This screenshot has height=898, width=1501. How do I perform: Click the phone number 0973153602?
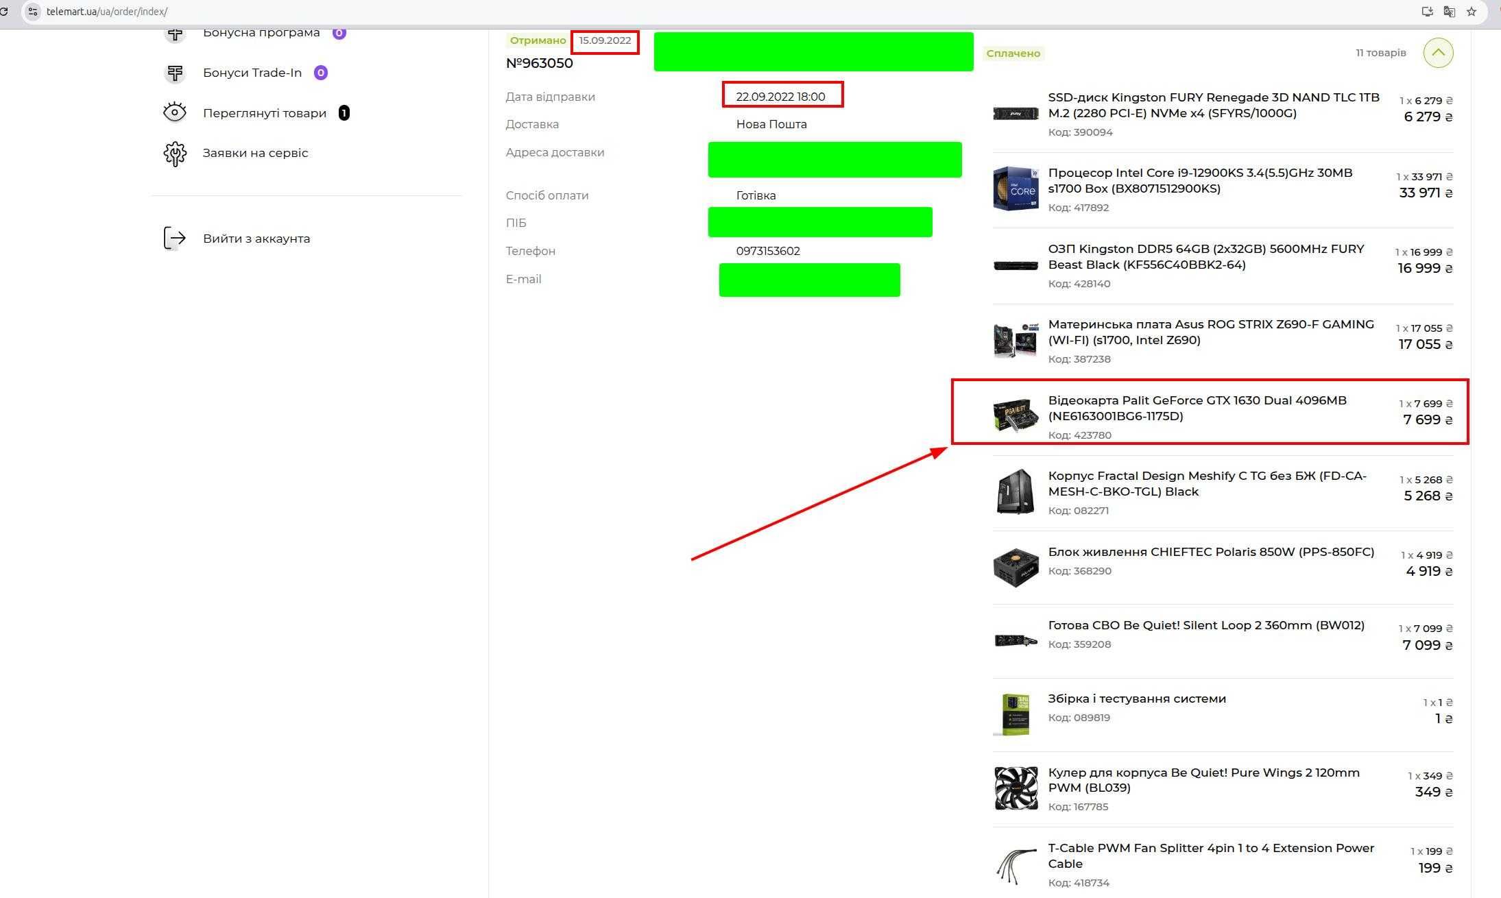pyautogui.click(x=768, y=251)
